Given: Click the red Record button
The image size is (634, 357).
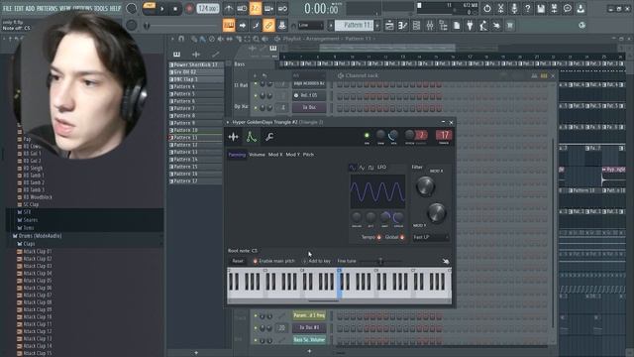Looking at the screenshot, I should pos(189,9).
